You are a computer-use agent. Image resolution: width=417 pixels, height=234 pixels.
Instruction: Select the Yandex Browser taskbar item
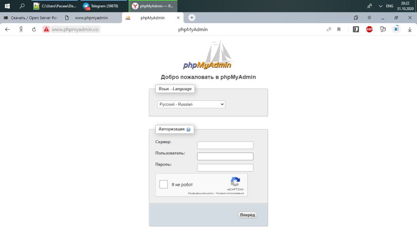coord(153,6)
